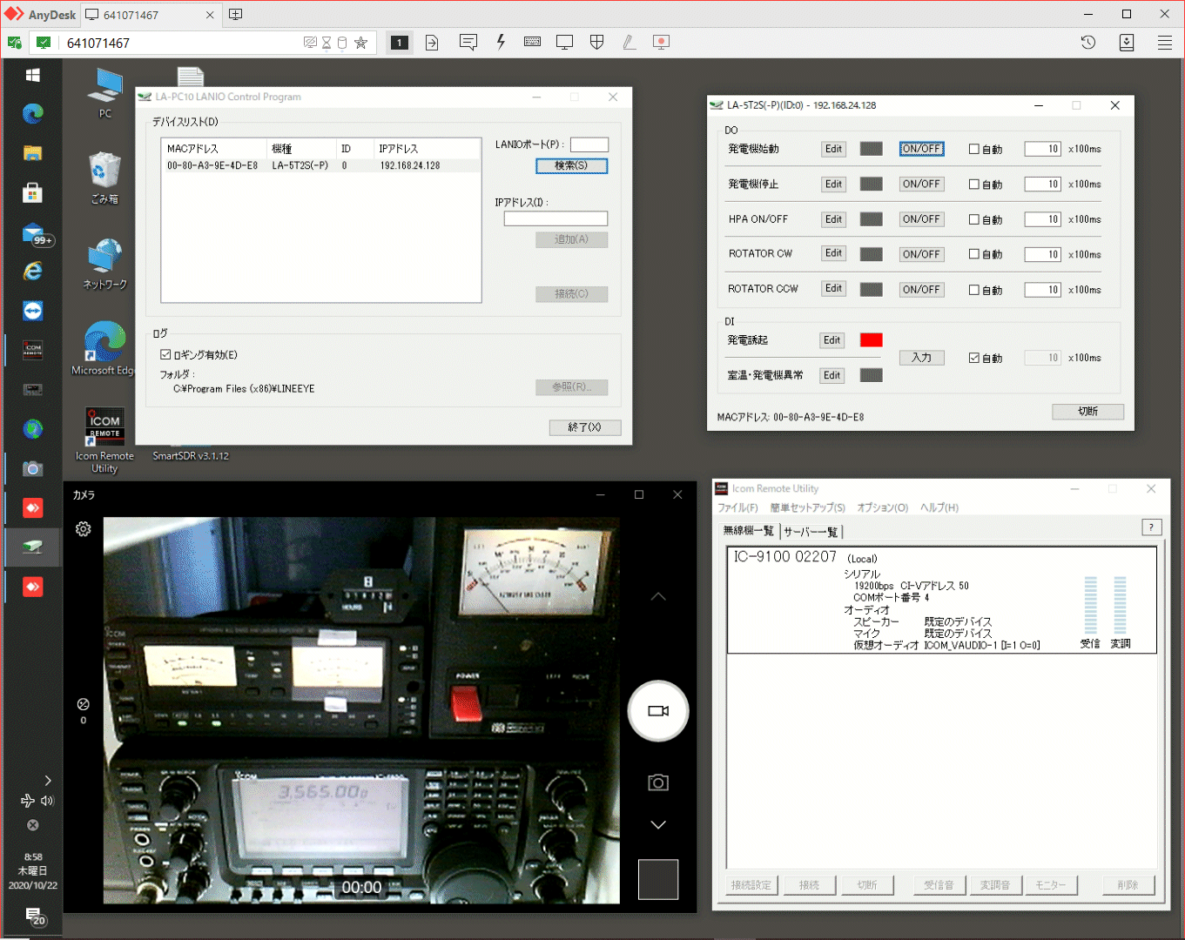Open AnyDesk session history clock icon
Viewport: 1185px width, 940px height.
pos(1087,43)
